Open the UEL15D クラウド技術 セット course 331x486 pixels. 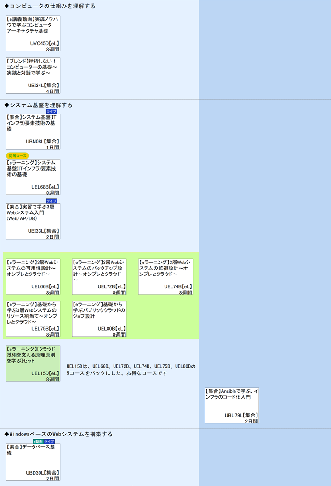tap(33, 363)
